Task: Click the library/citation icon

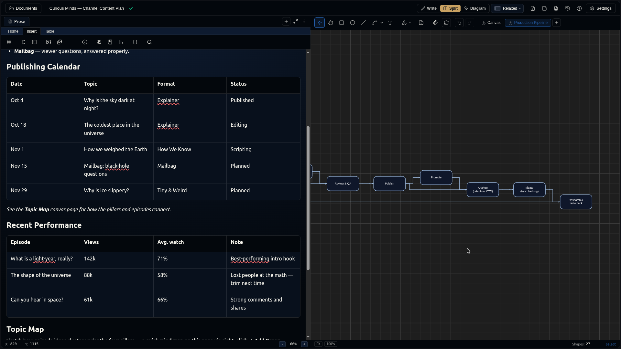Action: pyautogui.click(x=121, y=42)
